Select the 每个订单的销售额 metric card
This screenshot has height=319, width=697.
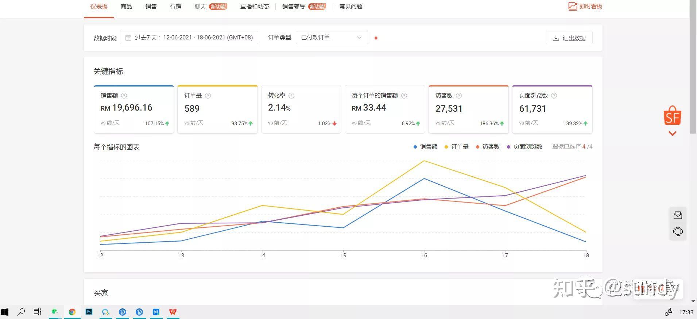[x=385, y=109]
